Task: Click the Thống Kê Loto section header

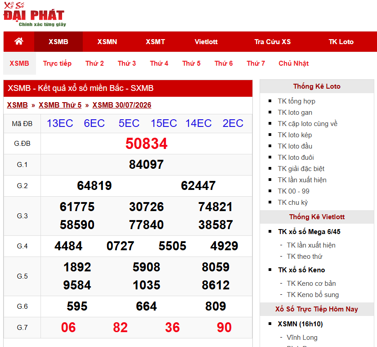Action: 317,86
